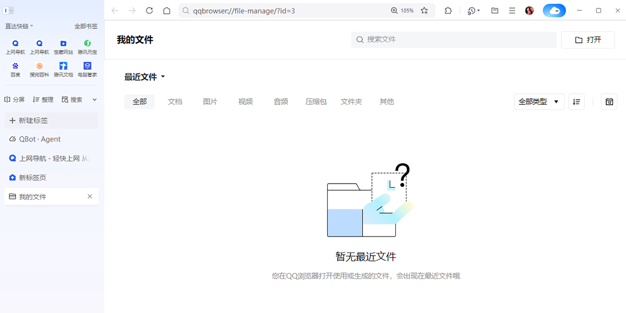Click the 搜索文件 search box

[x=454, y=40]
